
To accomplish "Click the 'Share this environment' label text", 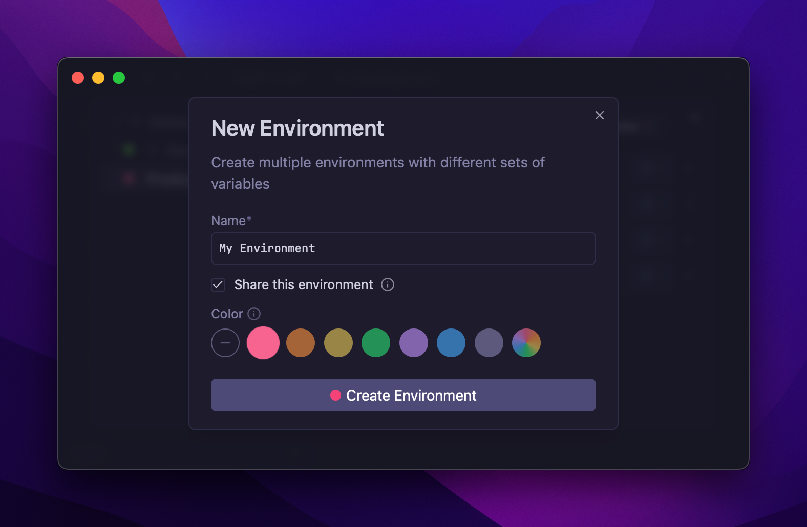I will click(x=303, y=284).
